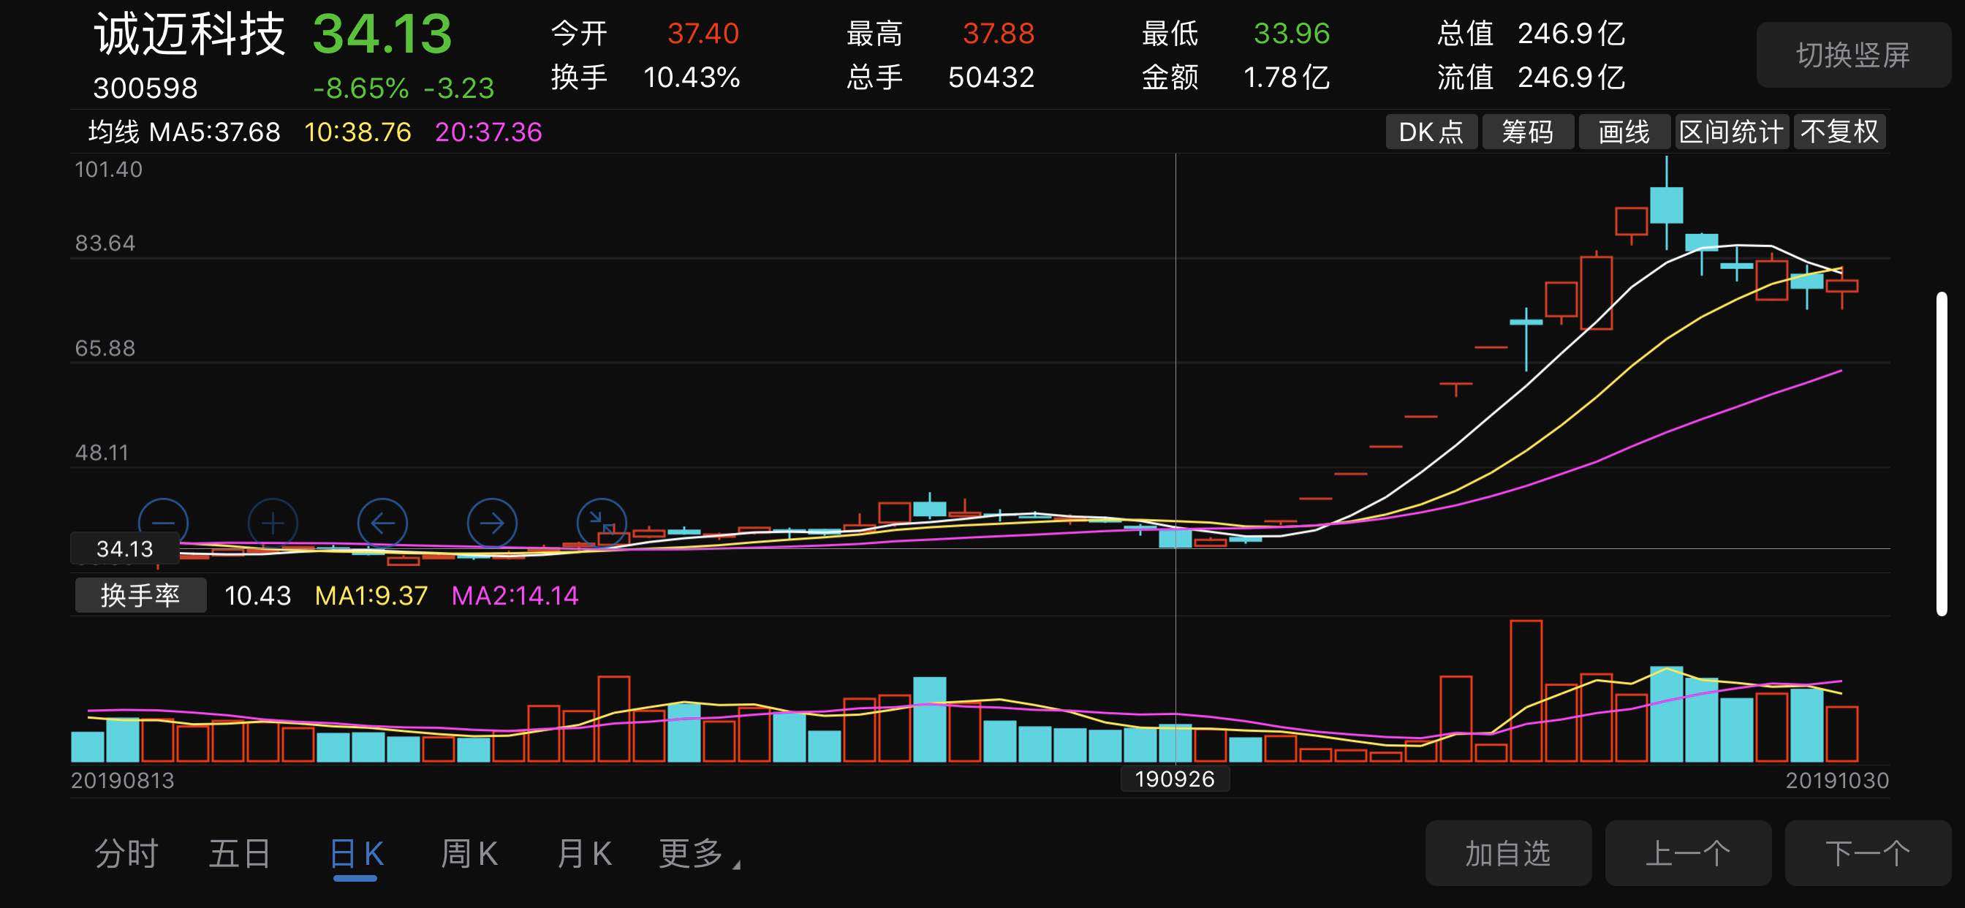Open DK点 indicator
This screenshot has width=1965, height=908.
pos(1431,132)
